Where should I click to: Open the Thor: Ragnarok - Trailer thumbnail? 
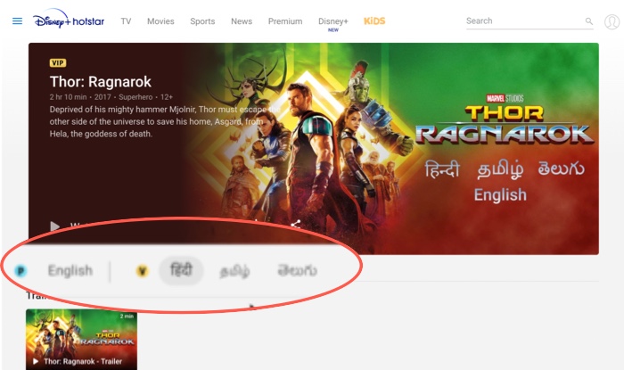82,340
